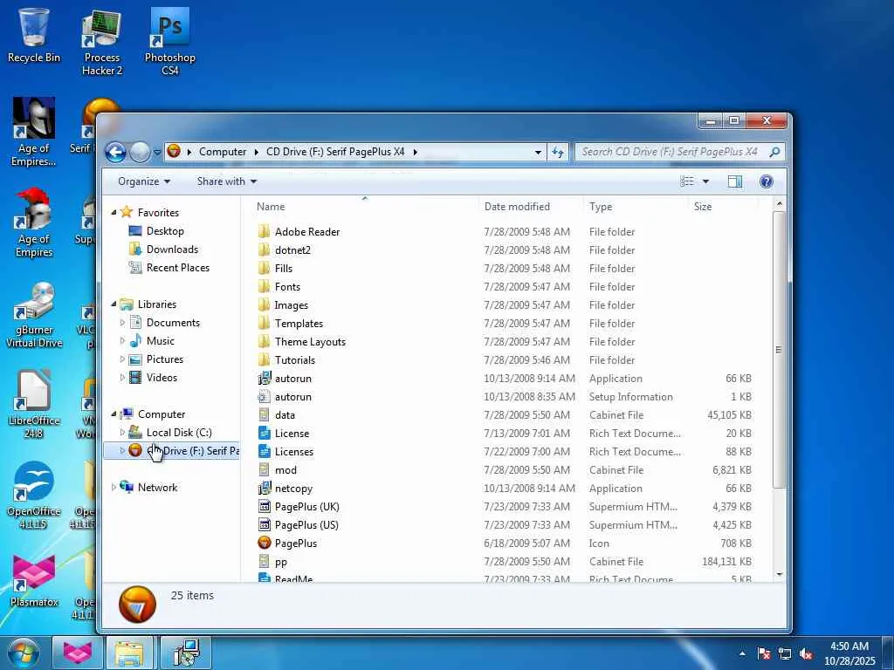Viewport: 894px width, 670px height.
Task: Collapse the Libraries tree section
Action: (x=113, y=304)
